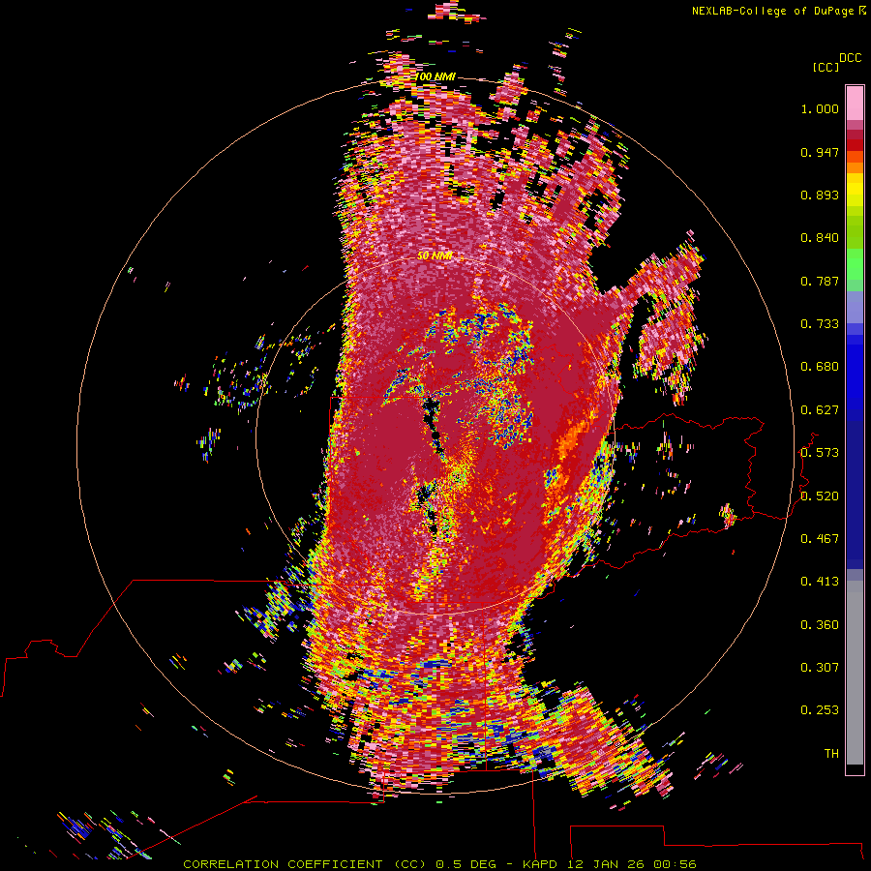Click the 0.733 color scale value

[820, 324]
